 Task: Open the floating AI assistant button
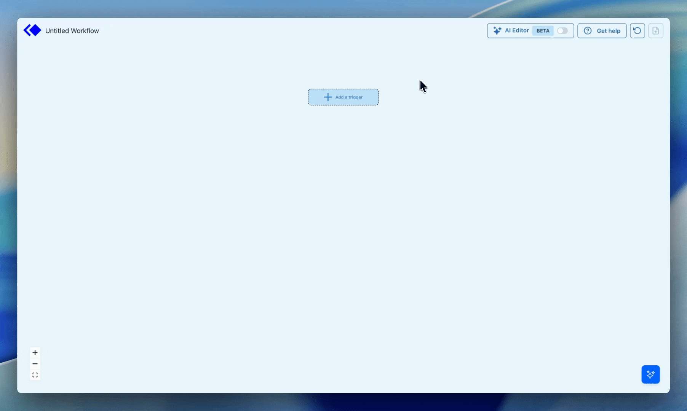coord(650,374)
